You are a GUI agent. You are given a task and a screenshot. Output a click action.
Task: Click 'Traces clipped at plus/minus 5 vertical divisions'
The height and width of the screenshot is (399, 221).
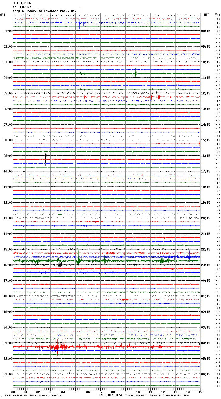click(x=157, y=396)
